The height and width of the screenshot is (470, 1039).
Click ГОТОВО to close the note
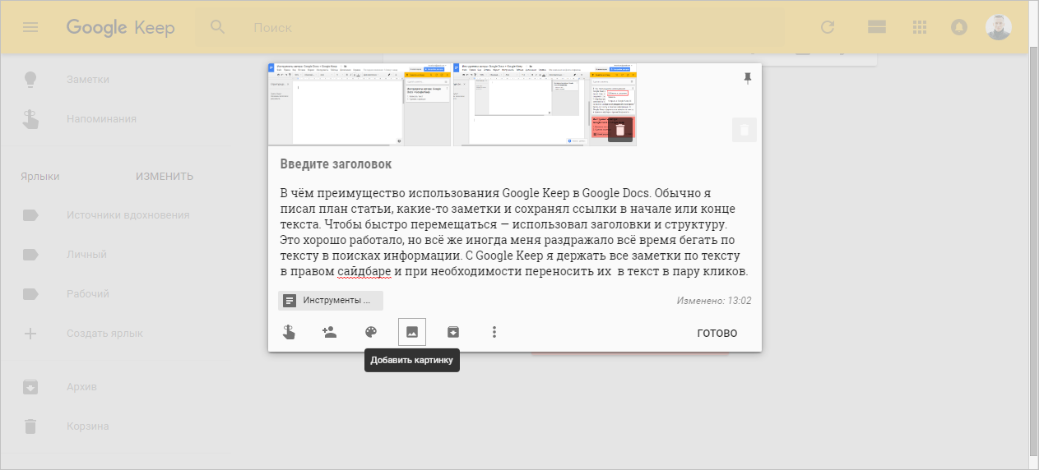click(x=717, y=333)
